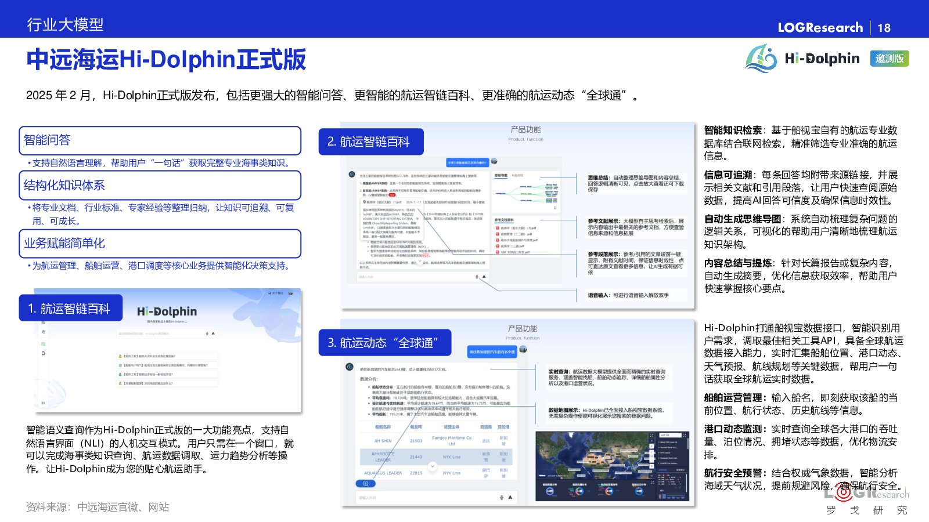Switch to the 内容总结 tab

pos(517,175)
